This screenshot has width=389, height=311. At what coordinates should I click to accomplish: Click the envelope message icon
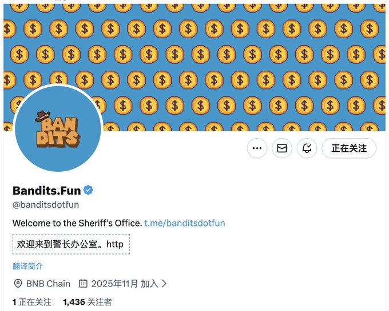pyautogui.click(x=282, y=148)
